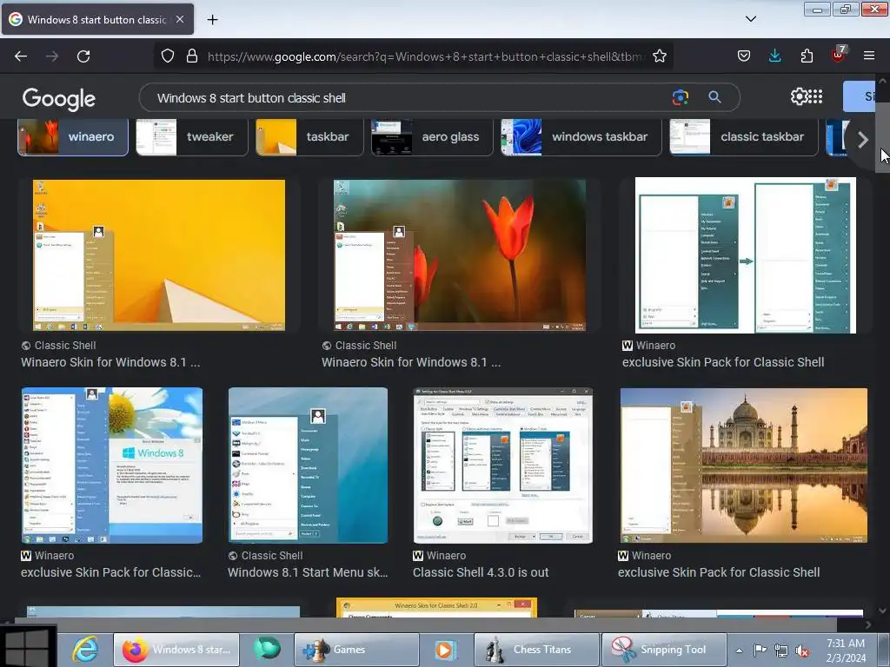Click the forward navigation arrow
Screen dimensions: 890x667
52,56
